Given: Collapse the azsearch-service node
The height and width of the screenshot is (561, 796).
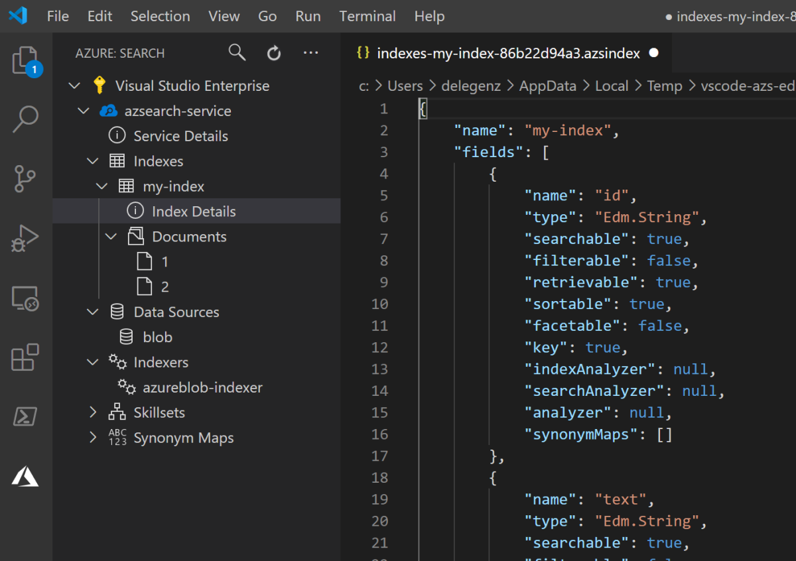Looking at the screenshot, I should (x=84, y=111).
